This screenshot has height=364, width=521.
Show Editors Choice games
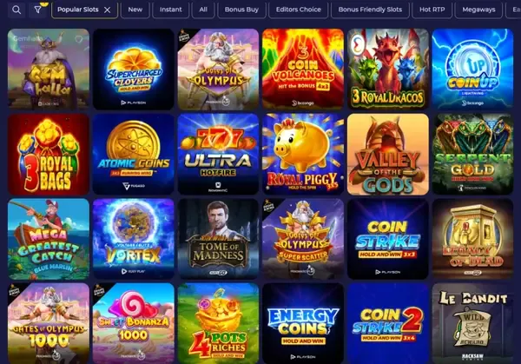(x=299, y=10)
